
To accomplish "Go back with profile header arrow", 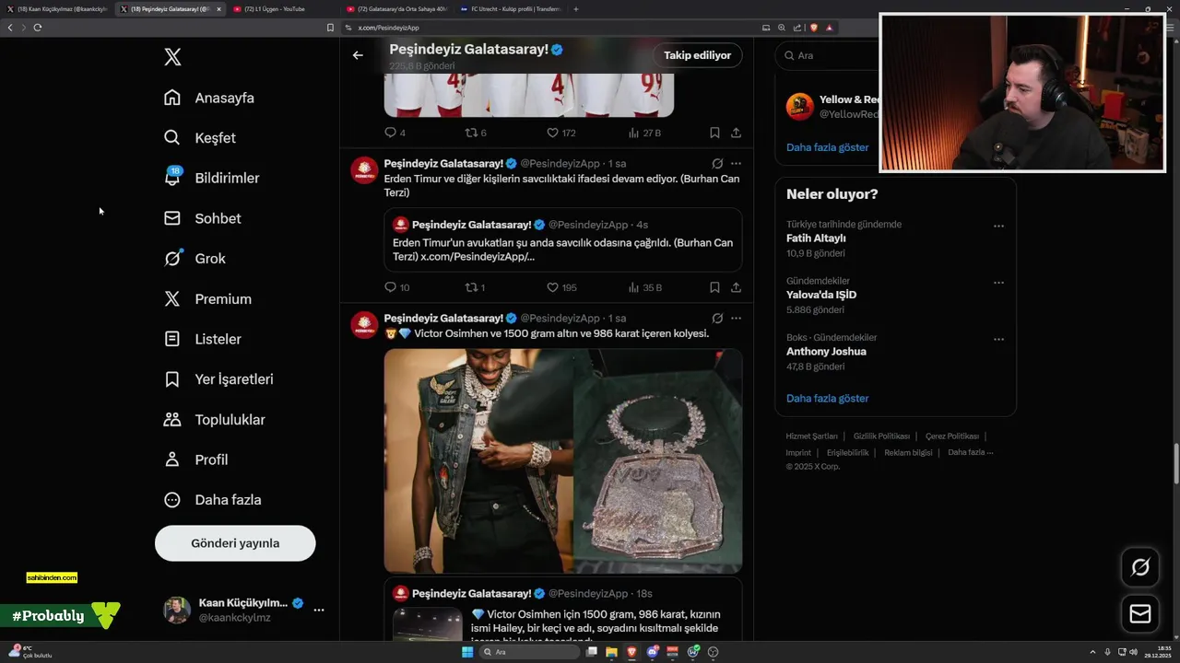I will pos(358,55).
